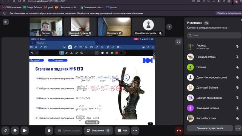Toggle the Участники panel button
Image resolution: width=242 pixels, height=136 pixels.
[98, 130]
